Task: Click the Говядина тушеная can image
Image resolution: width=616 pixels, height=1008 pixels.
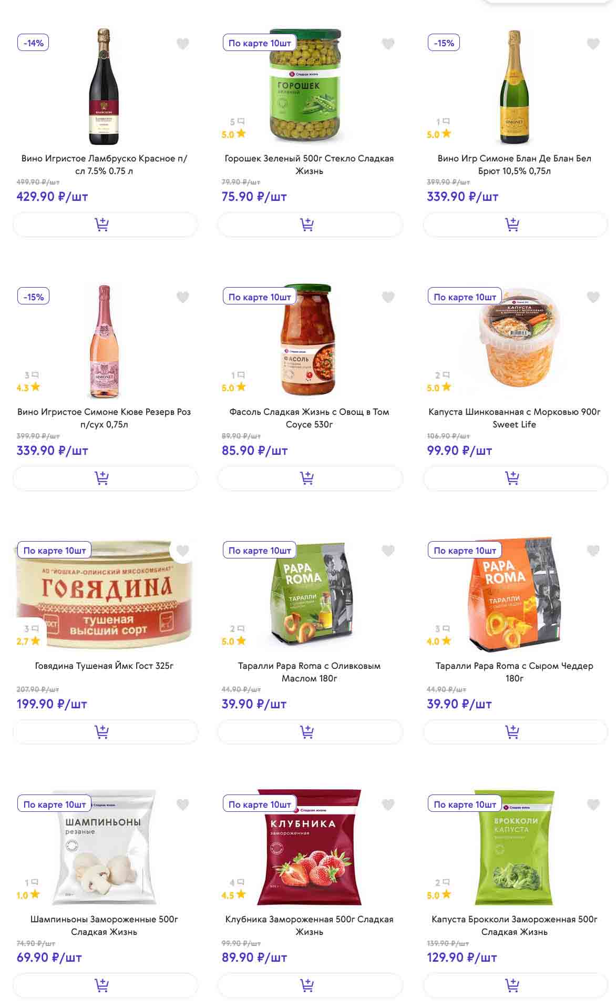Action: [104, 594]
